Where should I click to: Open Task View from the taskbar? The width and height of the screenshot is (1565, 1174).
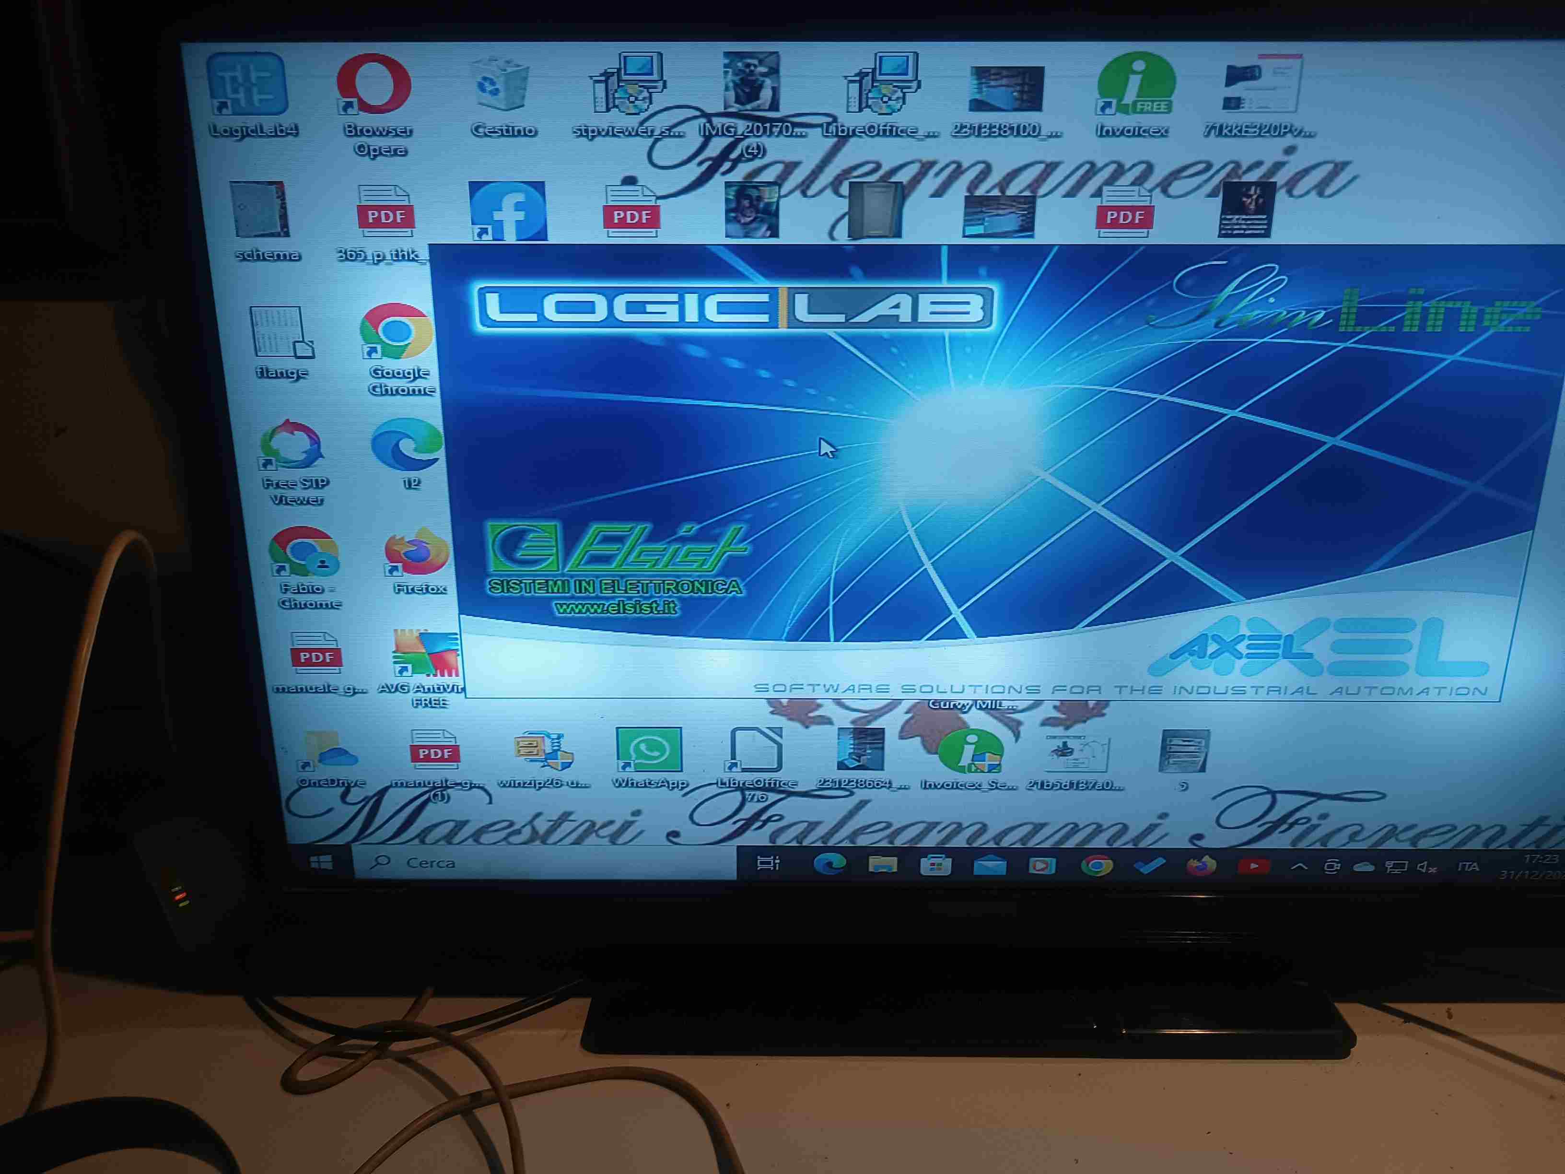point(768,863)
